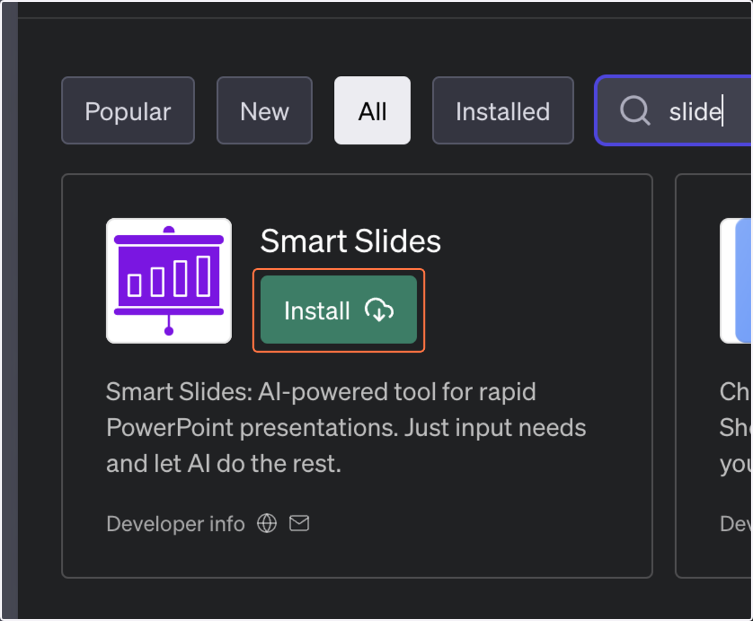Install the Smart Slides plugin
Viewport: 753px width, 621px height.
pyautogui.click(x=339, y=310)
